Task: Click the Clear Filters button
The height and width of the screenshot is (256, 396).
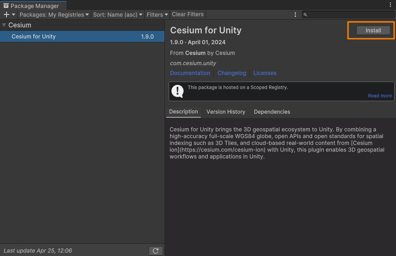Action: point(188,14)
